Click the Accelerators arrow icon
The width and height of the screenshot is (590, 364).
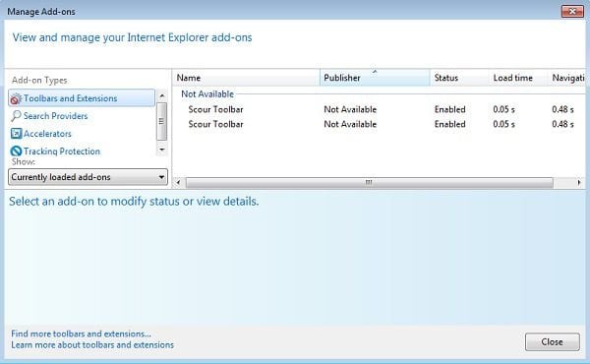[16, 134]
